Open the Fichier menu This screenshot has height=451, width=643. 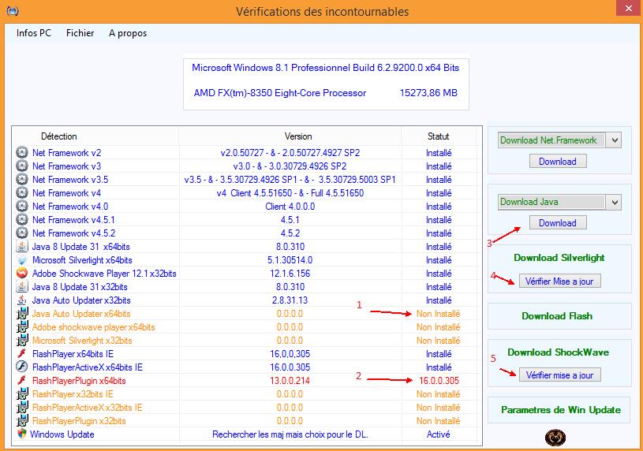tap(80, 33)
